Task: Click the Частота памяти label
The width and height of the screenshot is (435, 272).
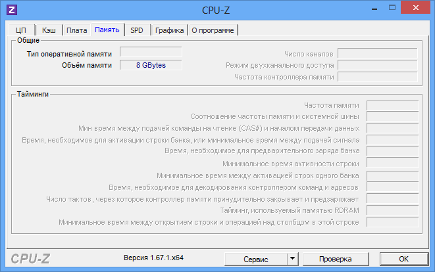Action: tap(332, 106)
